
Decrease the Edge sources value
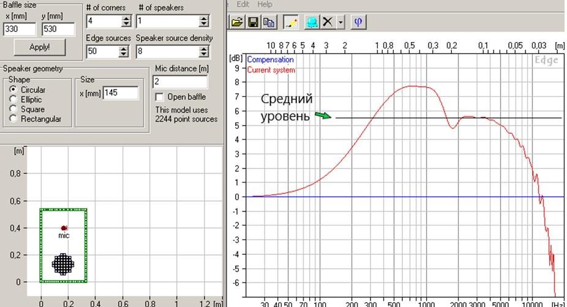pos(124,55)
